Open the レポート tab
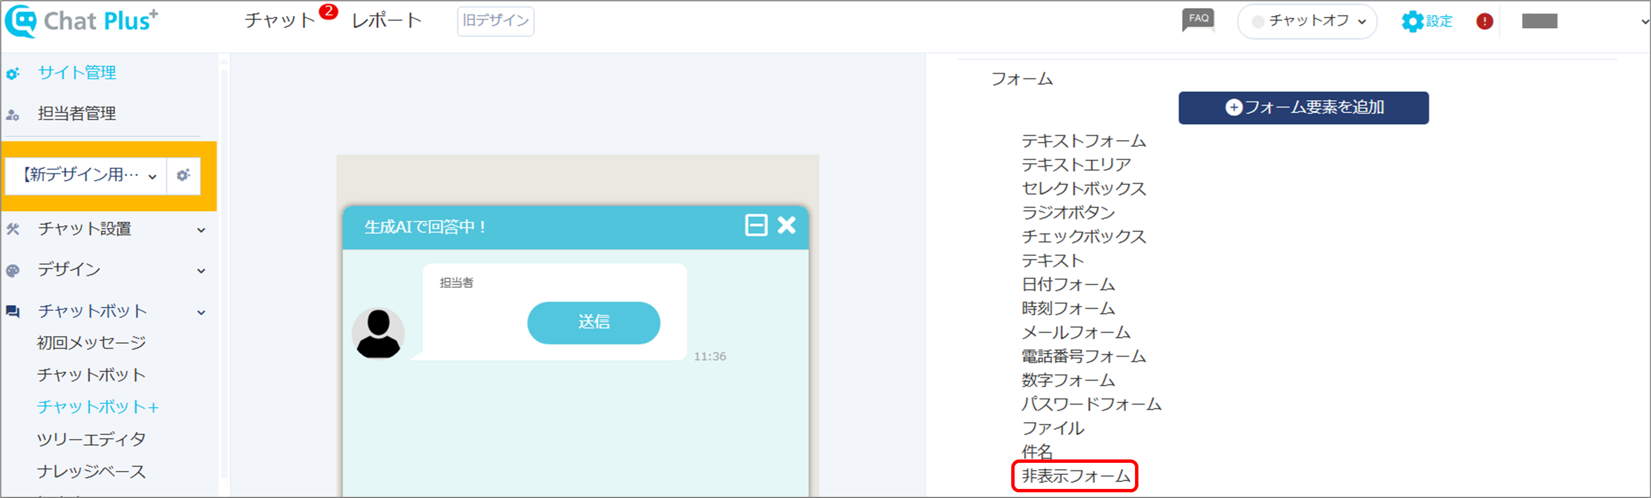 (387, 21)
